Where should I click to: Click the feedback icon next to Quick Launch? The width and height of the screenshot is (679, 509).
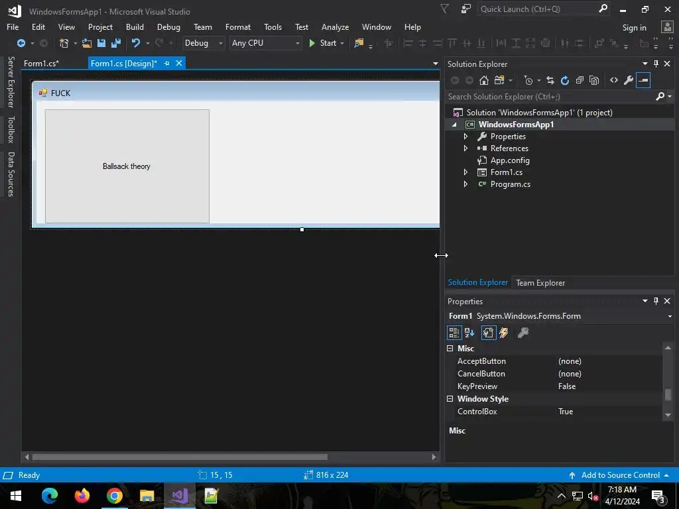tap(465, 9)
